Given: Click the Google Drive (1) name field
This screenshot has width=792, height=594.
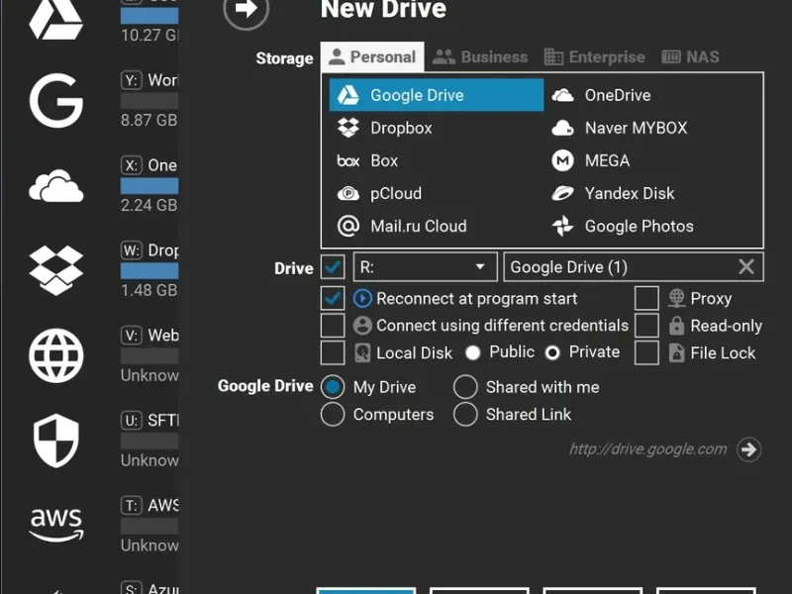Looking at the screenshot, I should point(634,266).
